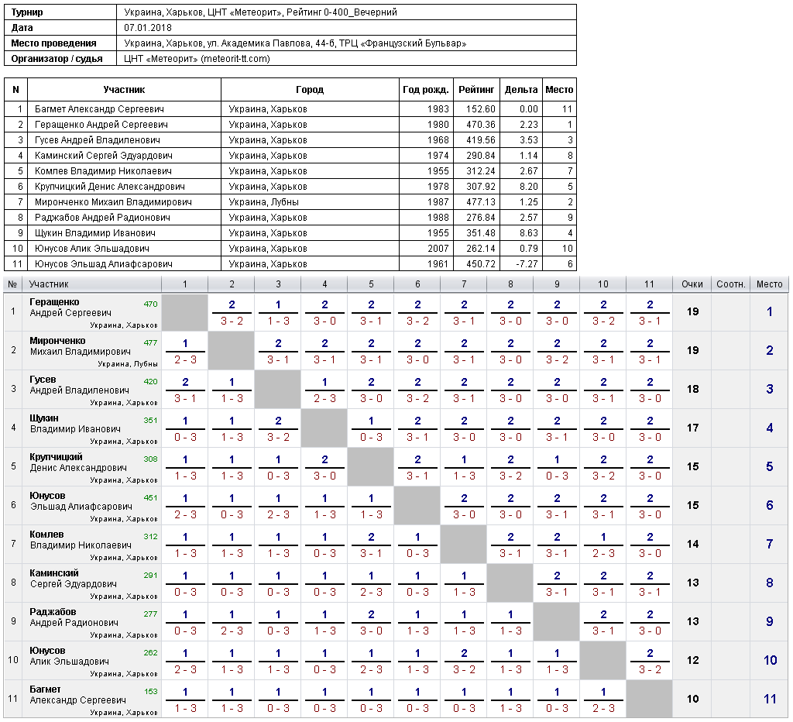Select Комлев Владимир Николаевич in the participants list
The image size is (793, 722).
[103, 171]
